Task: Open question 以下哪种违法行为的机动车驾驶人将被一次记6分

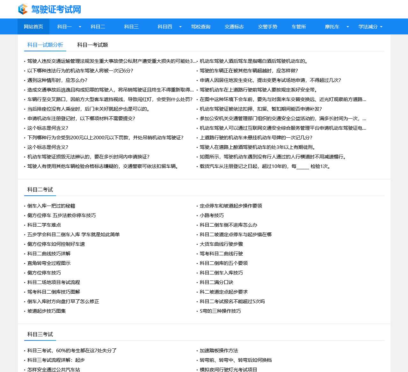Action: [80, 71]
